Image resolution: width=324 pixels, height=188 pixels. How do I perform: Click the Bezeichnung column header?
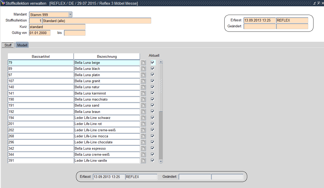107,56
